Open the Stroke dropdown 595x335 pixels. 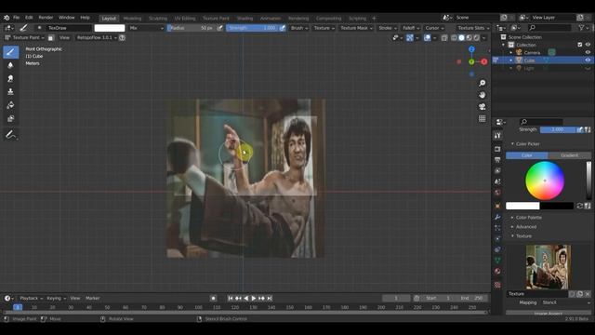pos(387,28)
